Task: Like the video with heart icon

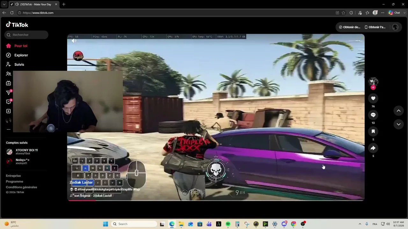Action: tap(373, 98)
